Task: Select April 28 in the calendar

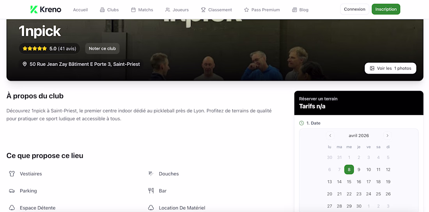Action: click(x=339, y=206)
